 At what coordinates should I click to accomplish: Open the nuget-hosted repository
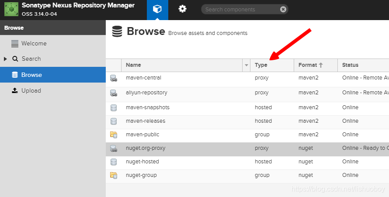coord(142,162)
